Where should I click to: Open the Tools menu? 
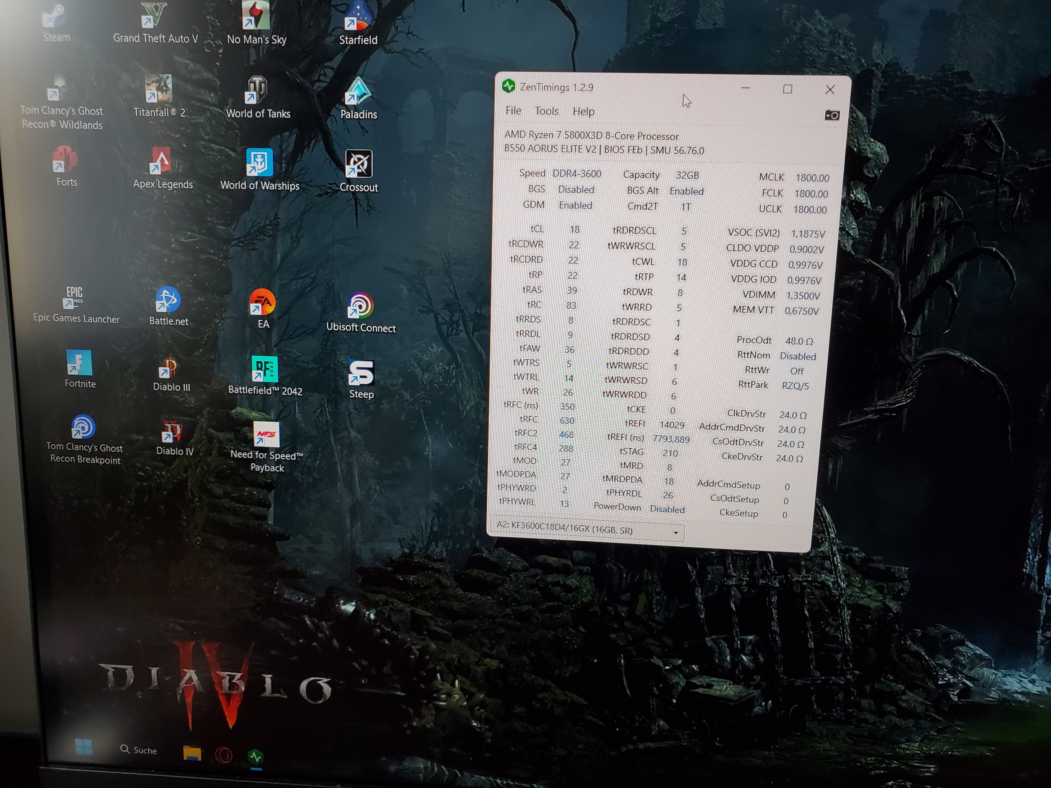click(546, 111)
